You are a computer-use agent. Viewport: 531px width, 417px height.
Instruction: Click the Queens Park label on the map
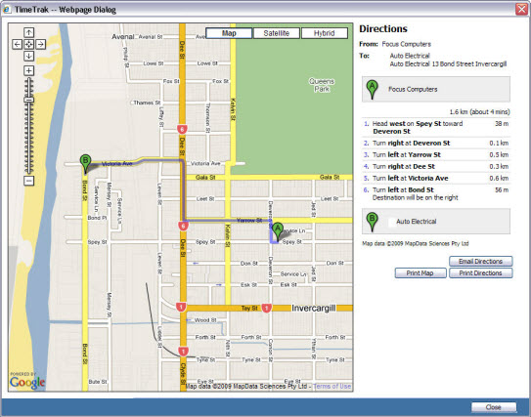tap(322, 85)
